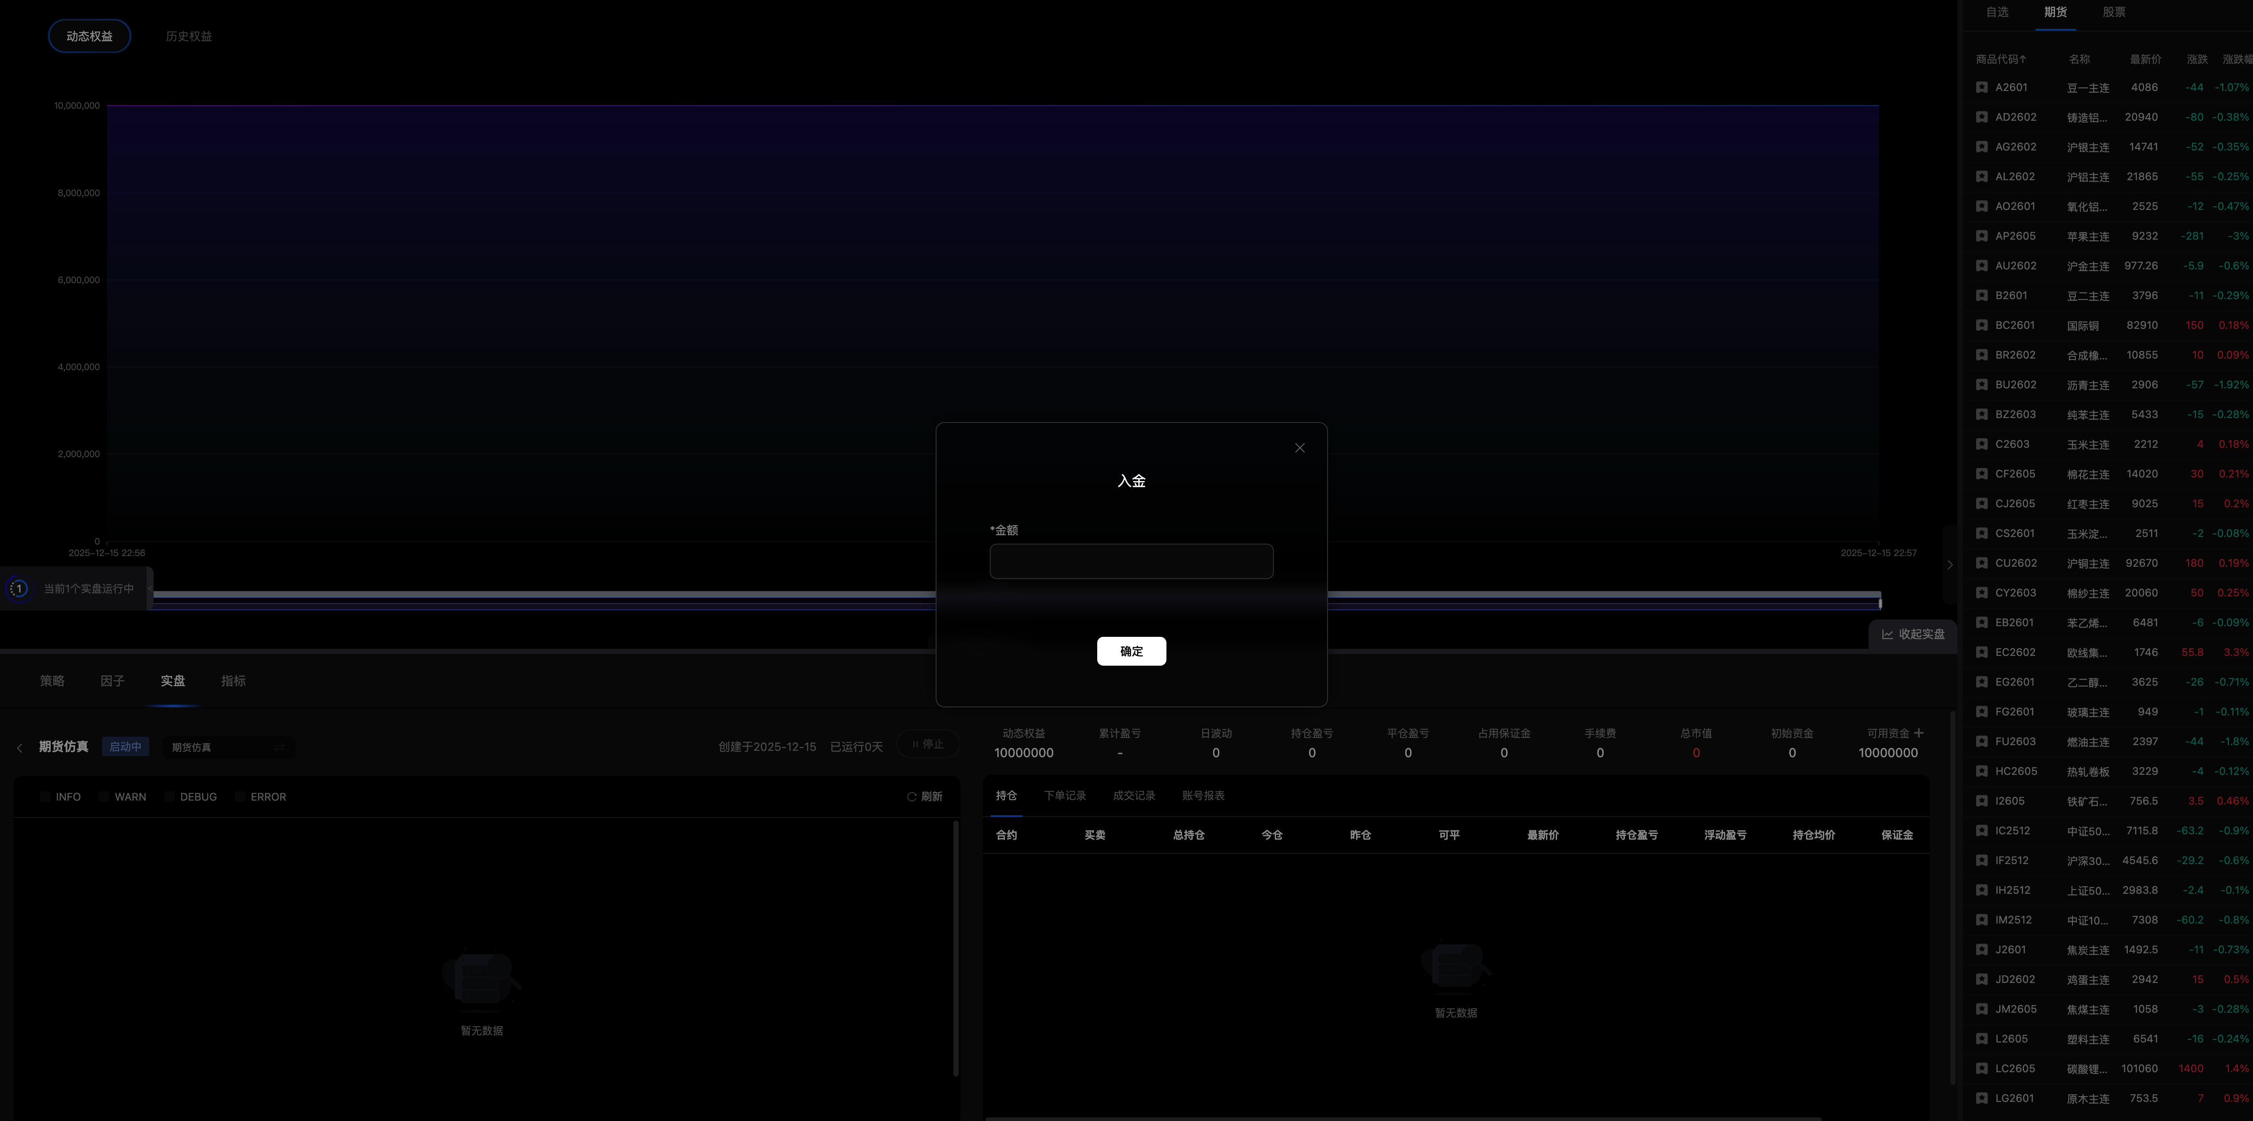Click the bookmark icon for BU2602
2253x1121 pixels.
[x=1981, y=385]
